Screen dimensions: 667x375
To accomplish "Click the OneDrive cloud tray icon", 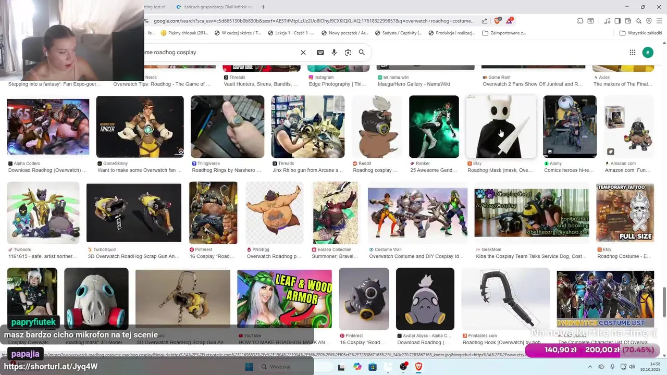I will pos(601,367).
